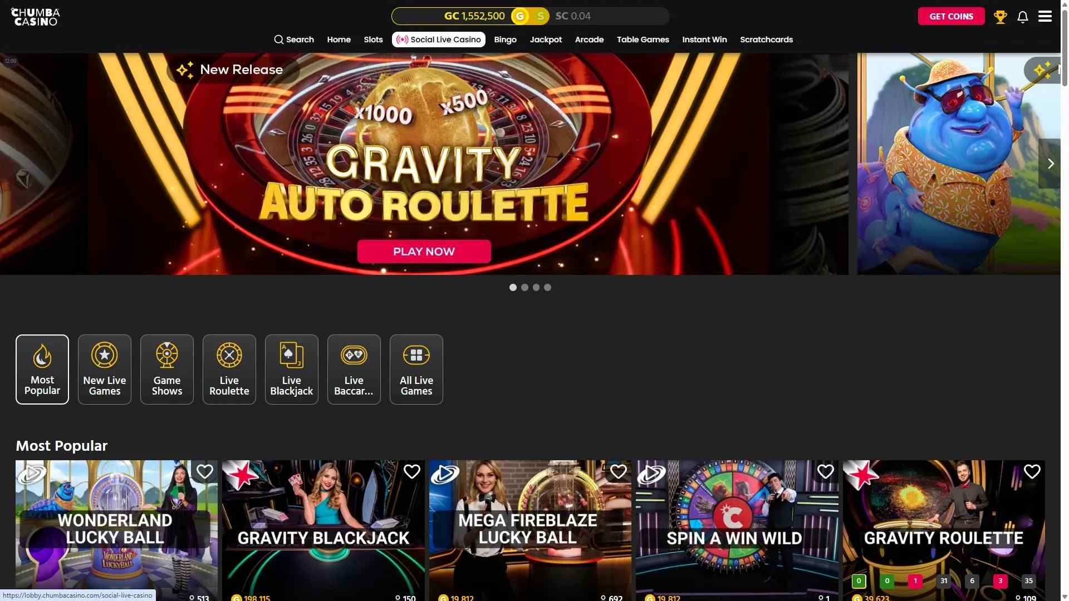Select the second carousel dot
Screen dimensions: 1069x601
[x=524, y=288]
